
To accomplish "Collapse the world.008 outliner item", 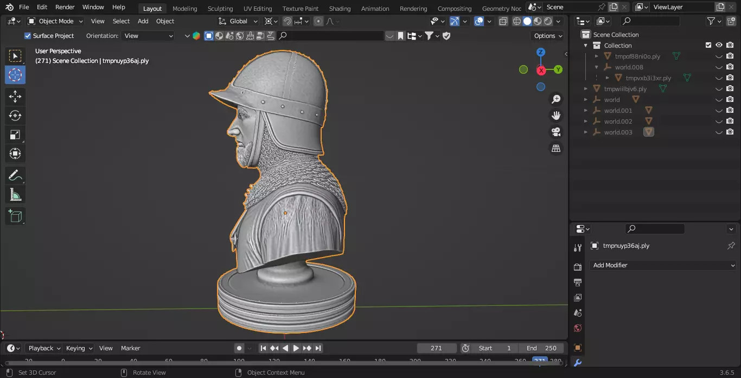I will pyautogui.click(x=597, y=67).
